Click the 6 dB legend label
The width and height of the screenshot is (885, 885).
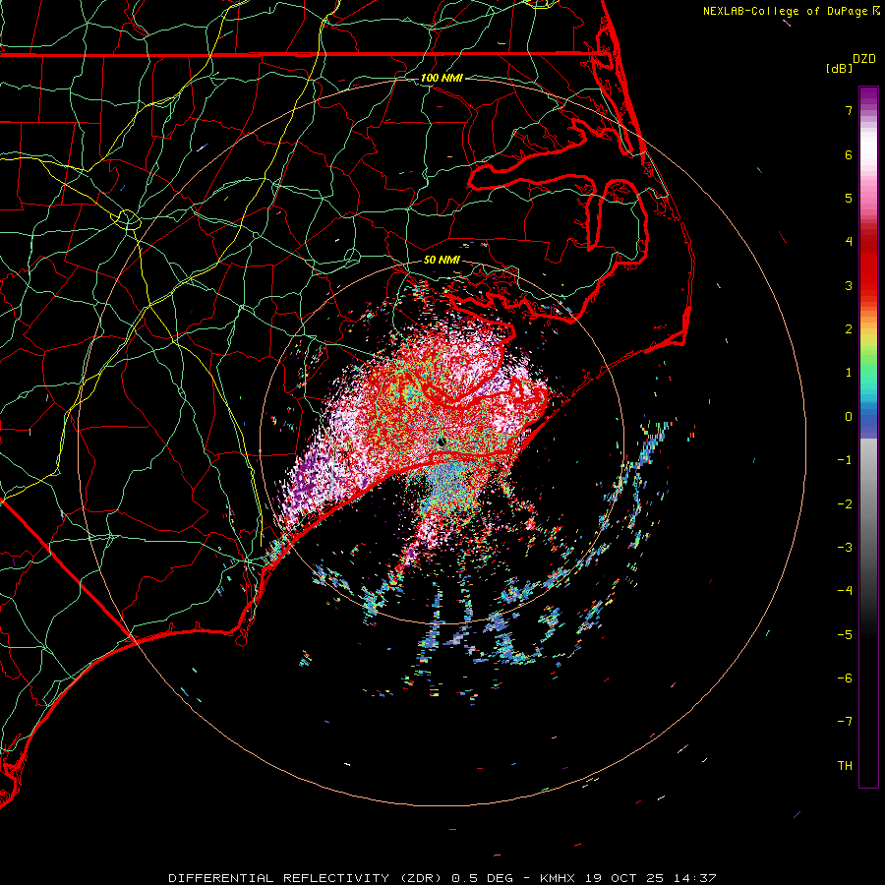click(849, 154)
